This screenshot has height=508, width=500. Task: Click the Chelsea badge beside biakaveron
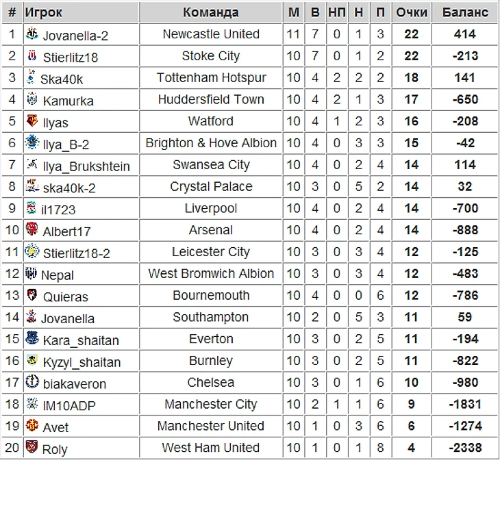pyautogui.click(x=32, y=383)
